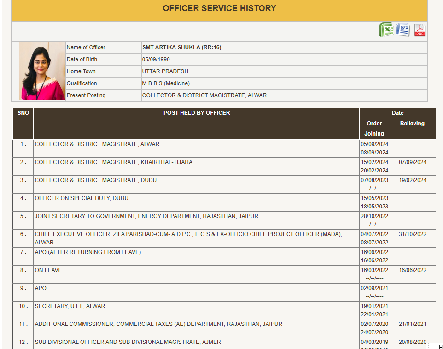Select the Home Town value UTTAR PRADESH
Image resolution: width=443 pixels, height=349 pixels.
tap(166, 71)
